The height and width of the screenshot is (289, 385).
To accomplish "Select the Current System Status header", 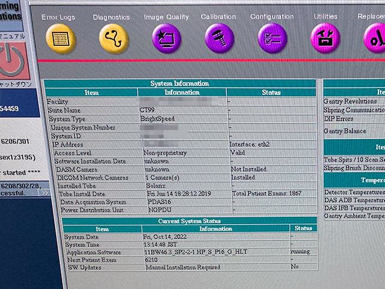I will [x=188, y=221].
